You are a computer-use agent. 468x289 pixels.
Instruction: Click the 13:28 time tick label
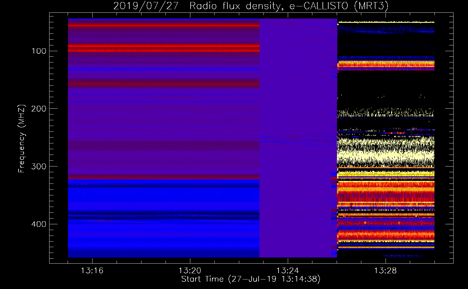pyautogui.click(x=385, y=271)
